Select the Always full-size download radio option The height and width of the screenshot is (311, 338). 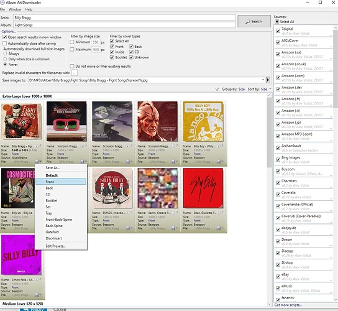[5, 53]
